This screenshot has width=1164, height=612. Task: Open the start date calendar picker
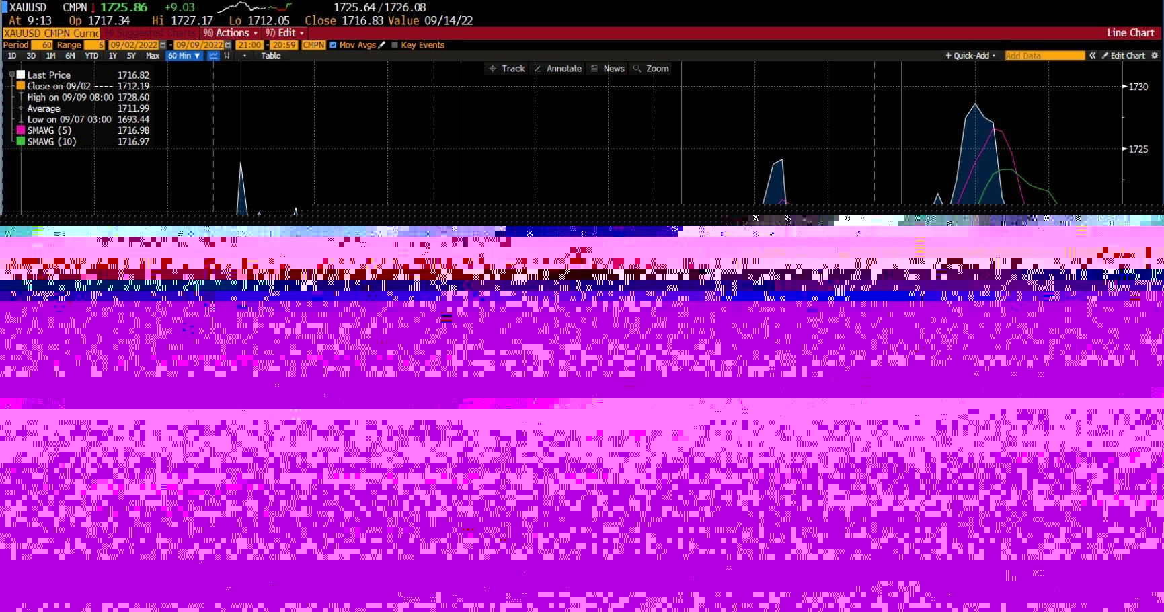click(x=163, y=45)
